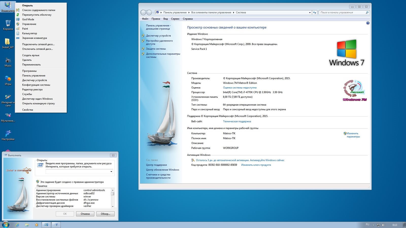Screen dimensions: 406x228
Task: Switch to the Run dialog taskbar button
Action: tap(56, 225)
